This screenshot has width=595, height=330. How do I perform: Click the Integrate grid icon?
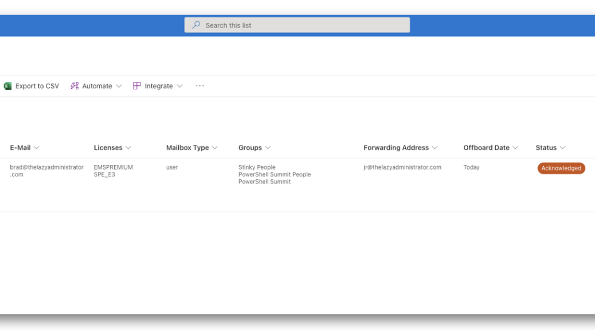coord(137,86)
